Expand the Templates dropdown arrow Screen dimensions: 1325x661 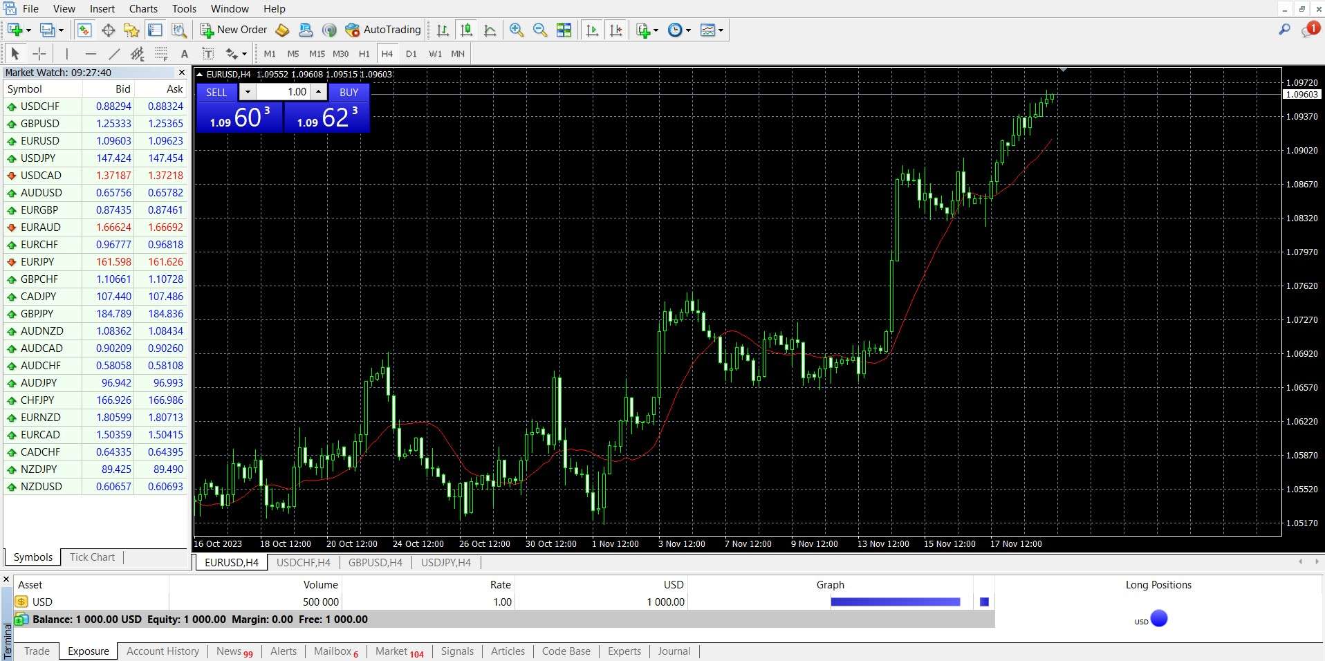click(x=721, y=30)
